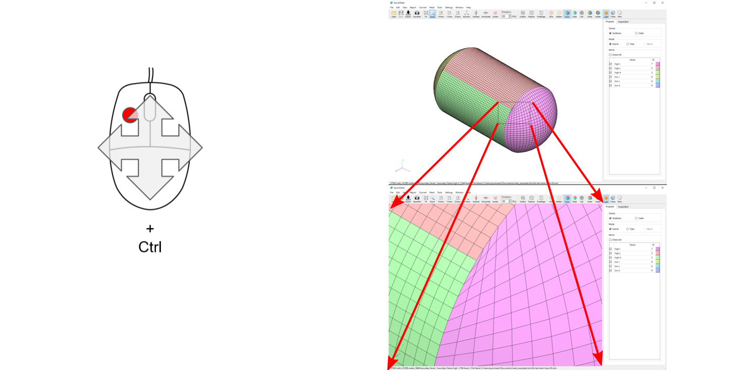Click Center icon in upper window
Viewport: 733px width, 370px height.
click(495, 14)
